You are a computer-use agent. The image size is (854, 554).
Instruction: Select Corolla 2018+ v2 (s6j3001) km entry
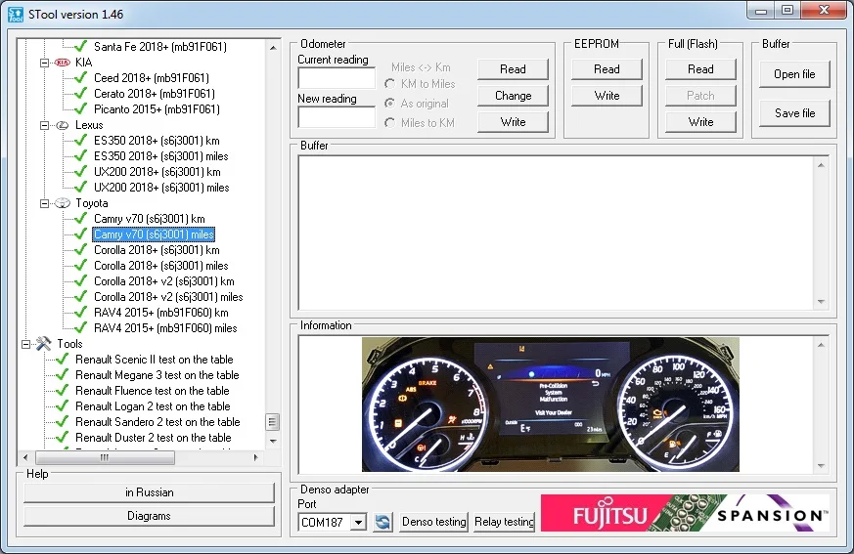[x=164, y=281]
